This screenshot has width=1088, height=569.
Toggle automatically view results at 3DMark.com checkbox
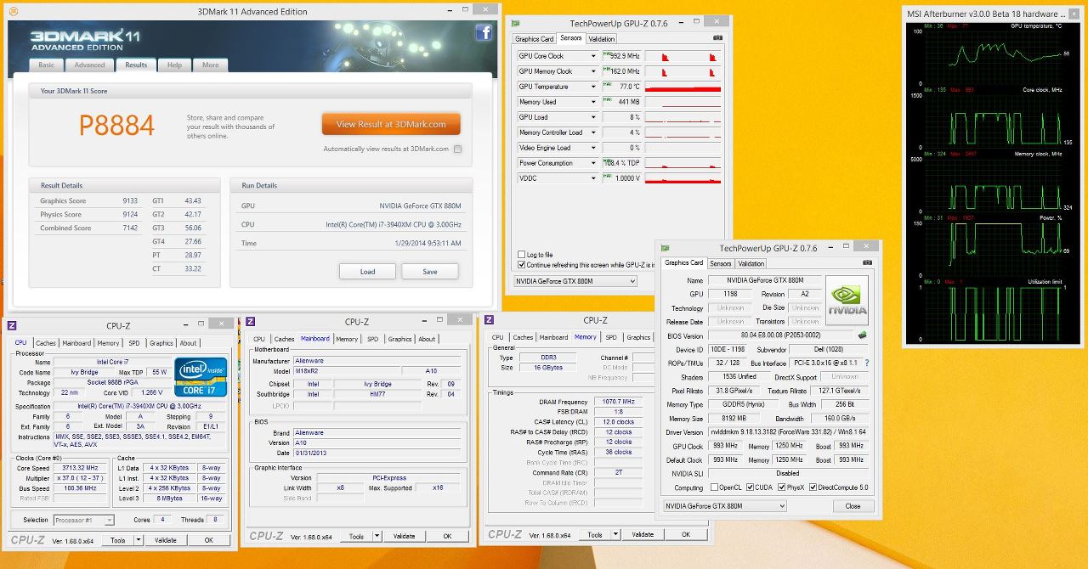point(457,149)
